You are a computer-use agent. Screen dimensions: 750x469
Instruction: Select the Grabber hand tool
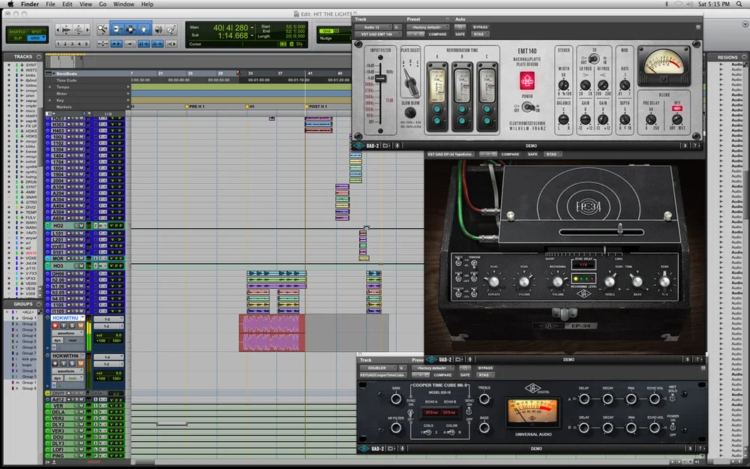pyautogui.click(x=144, y=29)
